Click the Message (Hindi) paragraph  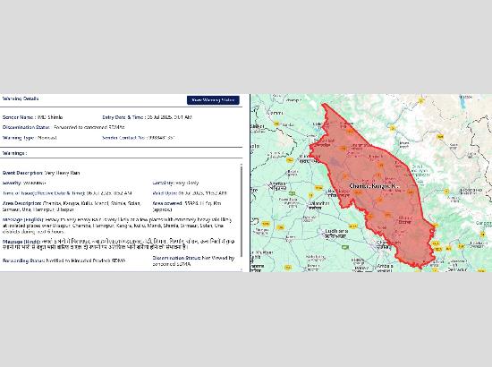[119, 244]
